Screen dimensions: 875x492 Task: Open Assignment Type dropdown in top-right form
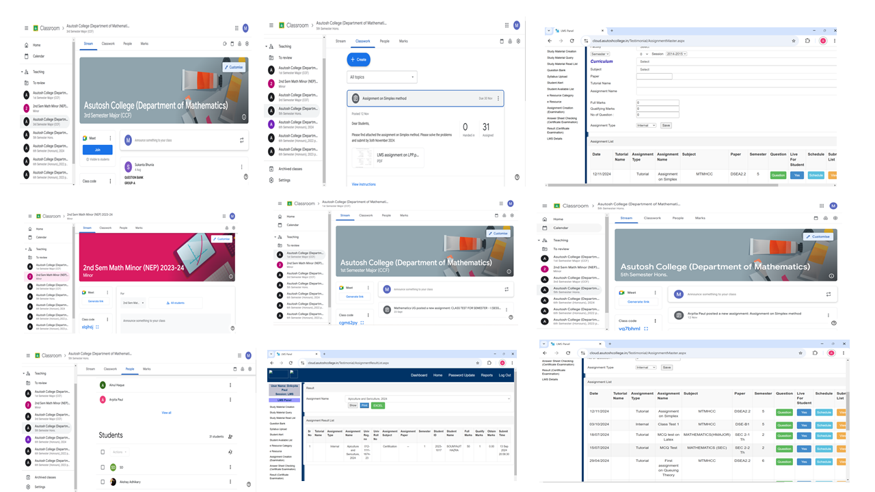click(x=646, y=126)
